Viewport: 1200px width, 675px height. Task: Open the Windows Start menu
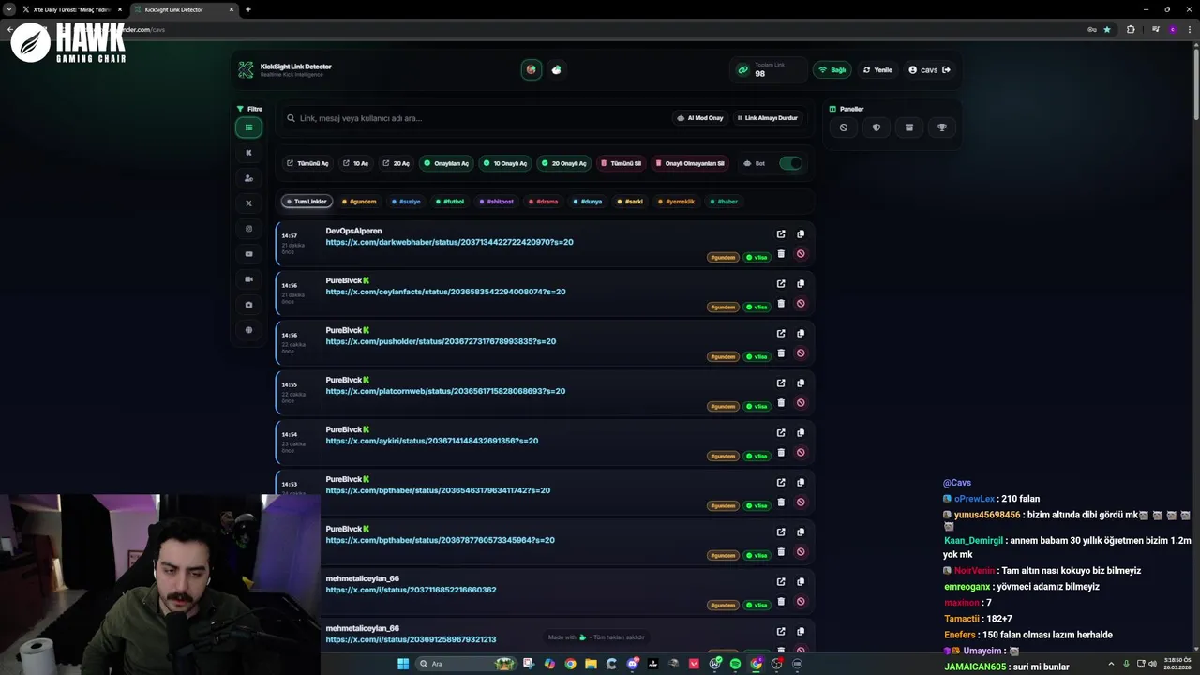tap(403, 664)
